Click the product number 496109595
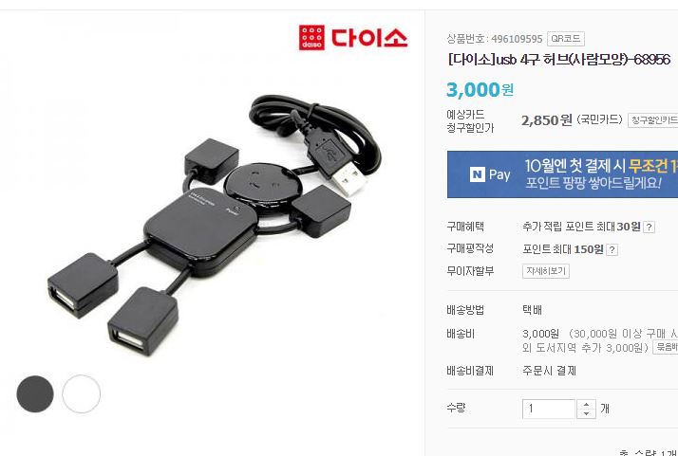678x456 pixels. 517,39
